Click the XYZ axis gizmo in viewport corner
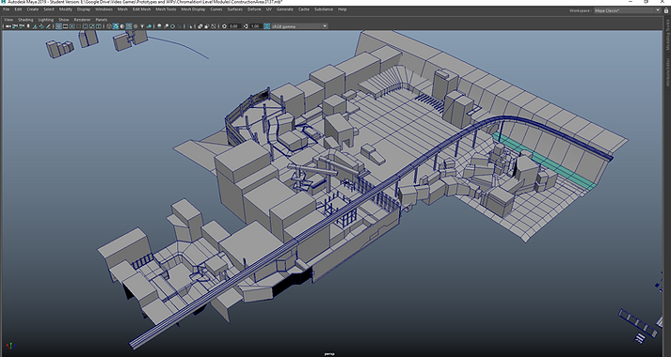Image resolution: width=671 pixels, height=357 pixels. (10, 346)
